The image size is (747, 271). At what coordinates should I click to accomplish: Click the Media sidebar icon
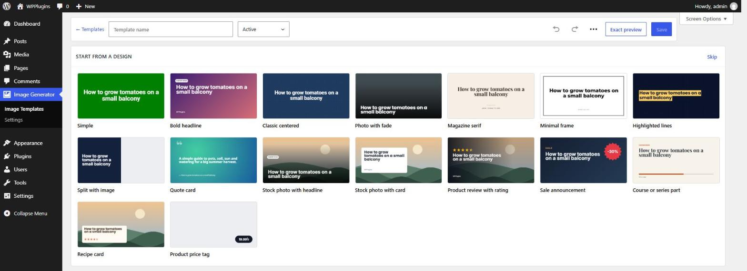7,55
